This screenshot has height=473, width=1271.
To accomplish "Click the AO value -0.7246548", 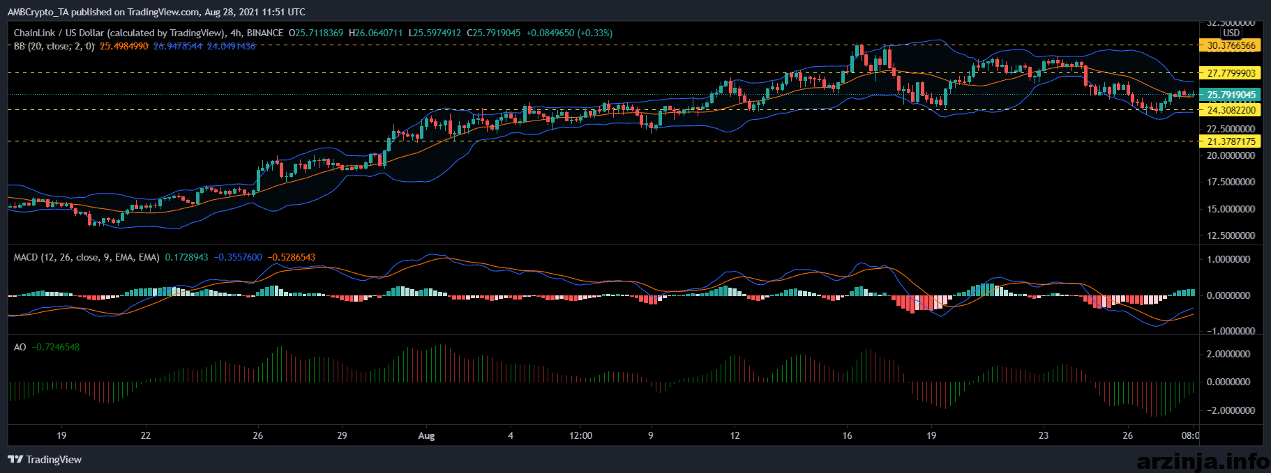I will (56, 347).
